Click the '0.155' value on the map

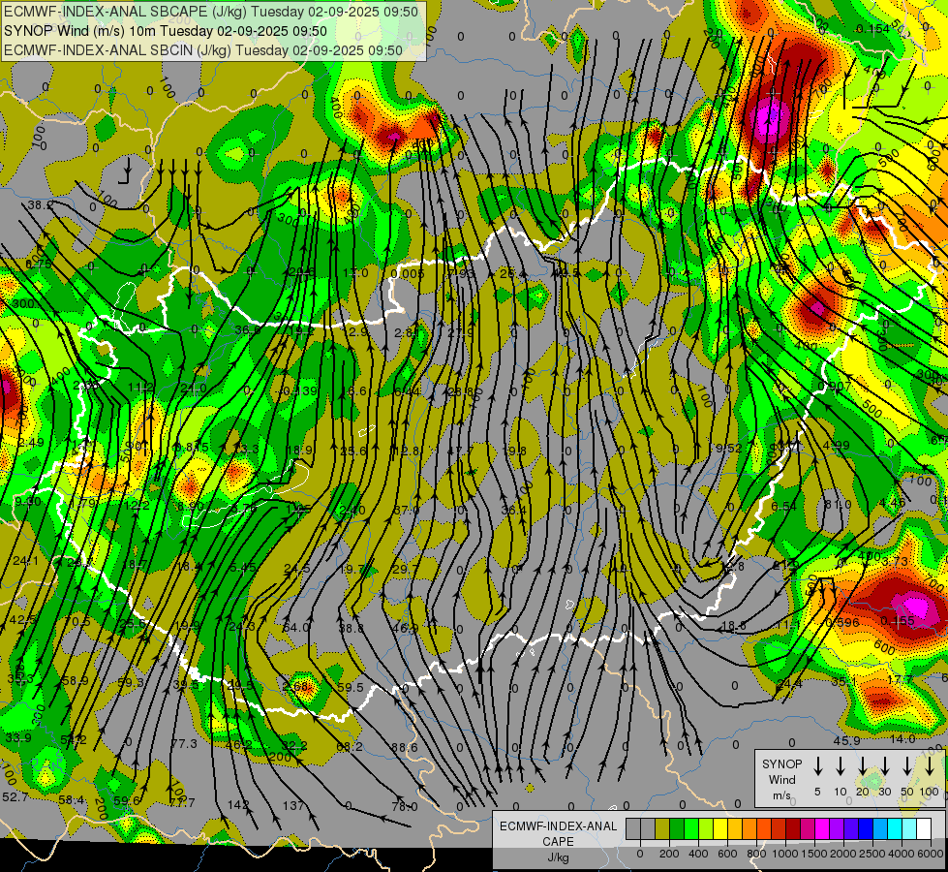pos(899,621)
